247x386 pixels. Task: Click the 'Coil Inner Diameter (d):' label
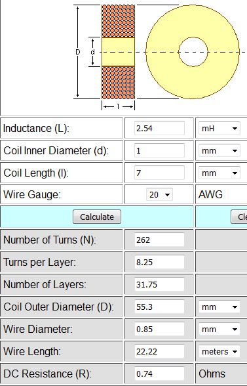click(x=56, y=151)
